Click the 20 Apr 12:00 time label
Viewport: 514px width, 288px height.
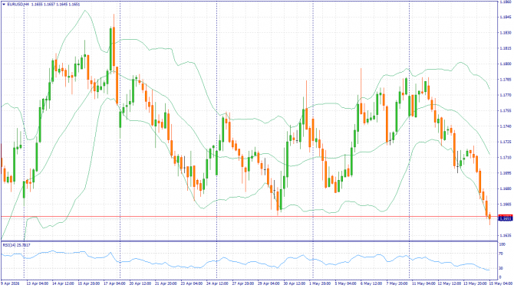(x=140, y=283)
